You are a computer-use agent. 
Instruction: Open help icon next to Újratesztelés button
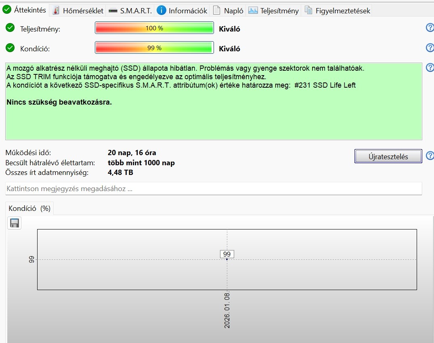click(x=430, y=156)
